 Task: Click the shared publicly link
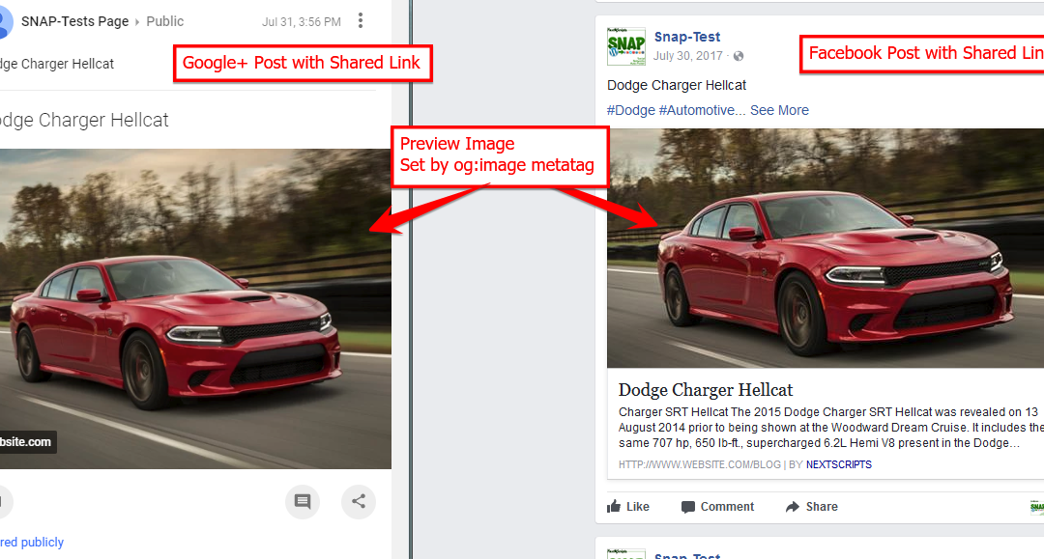32,542
